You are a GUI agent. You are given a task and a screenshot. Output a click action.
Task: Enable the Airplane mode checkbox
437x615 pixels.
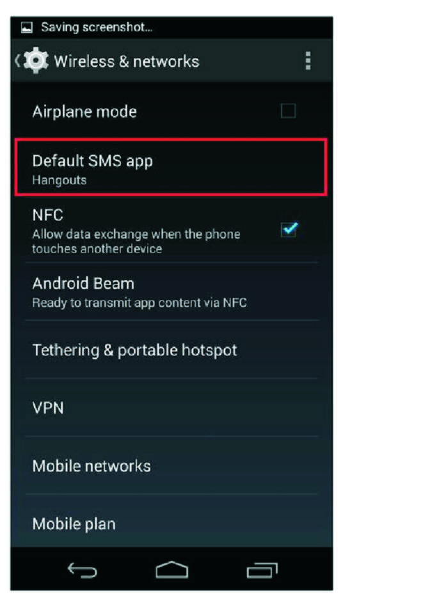click(x=288, y=111)
